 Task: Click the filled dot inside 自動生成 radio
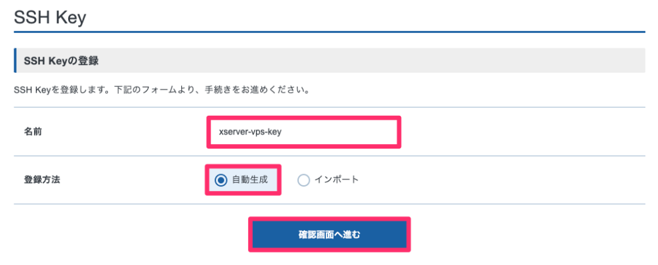(221, 180)
